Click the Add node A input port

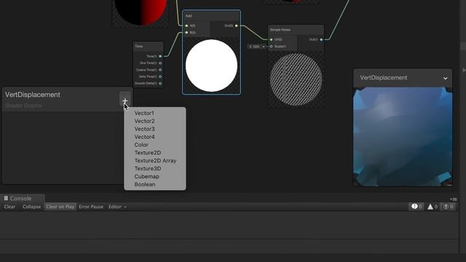(186, 26)
